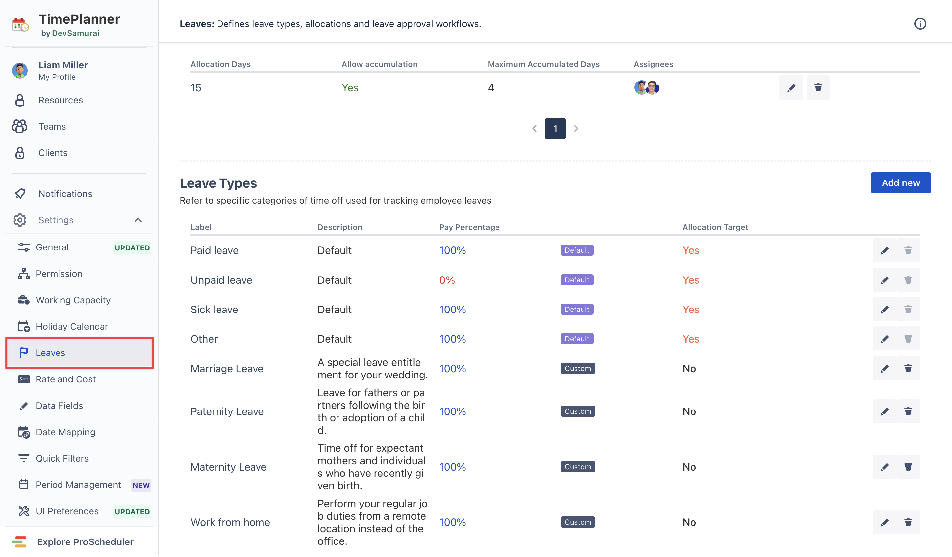The width and height of the screenshot is (952, 557).
Task: Click the assignee avatars
Action: (646, 87)
